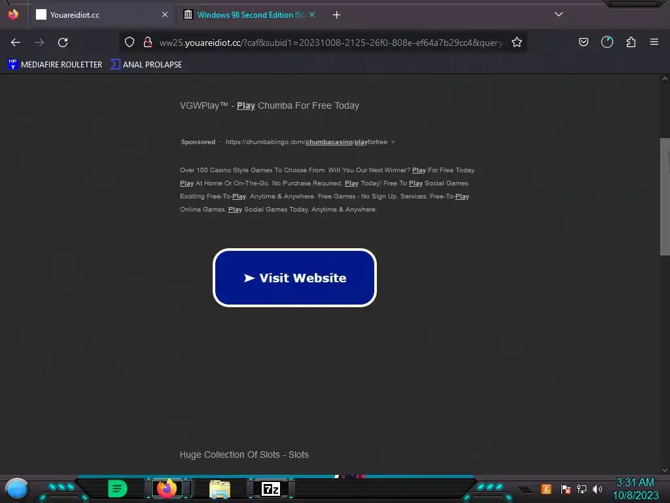This screenshot has width=670, height=503.
Task: Click the page vertical scrollbar thumb
Action: tap(665, 196)
